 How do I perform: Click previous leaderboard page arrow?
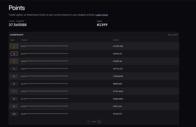(88, 122)
